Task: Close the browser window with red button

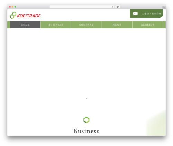Action: click(10, 7)
